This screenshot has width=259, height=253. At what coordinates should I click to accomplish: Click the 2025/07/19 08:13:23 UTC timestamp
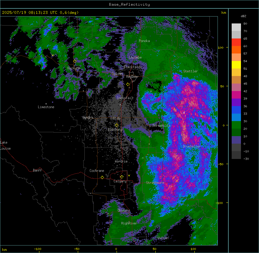[x=30, y=13]
